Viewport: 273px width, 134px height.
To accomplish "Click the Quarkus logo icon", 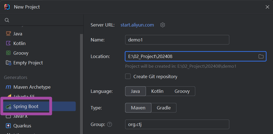I will 8,125.
